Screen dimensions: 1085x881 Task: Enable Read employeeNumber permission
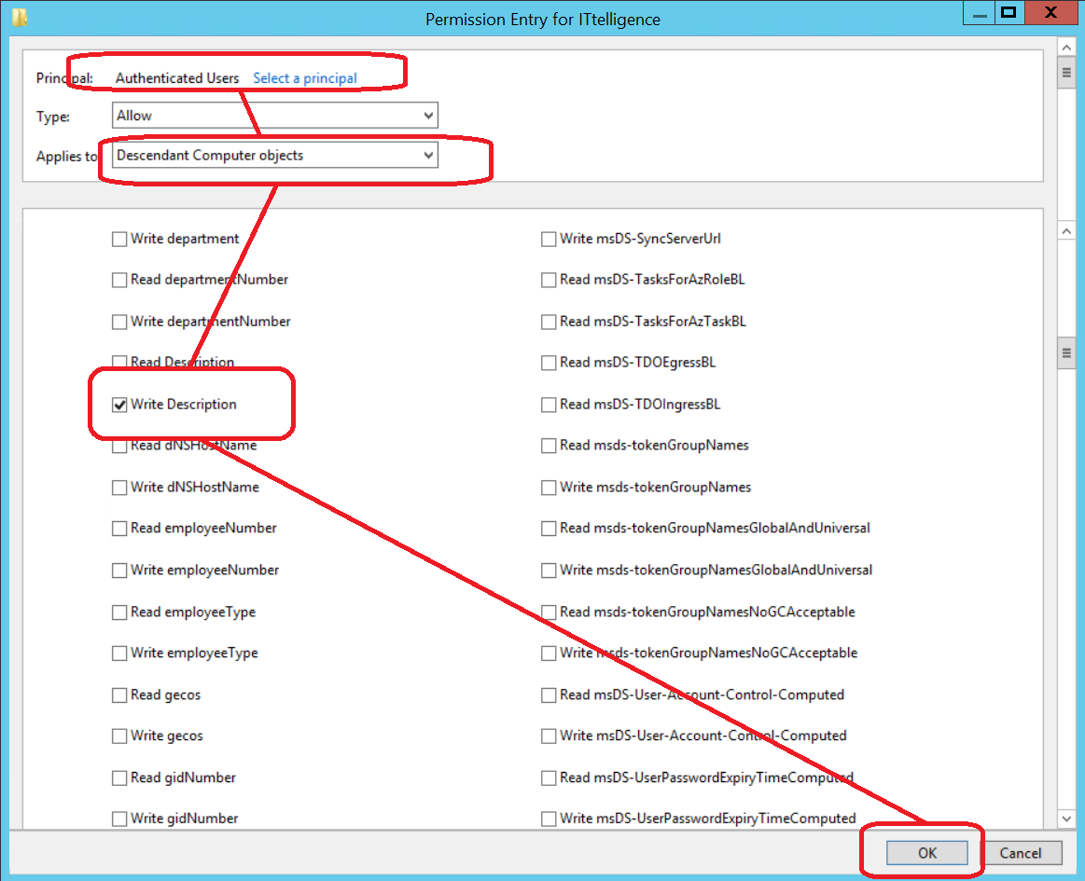pyautogui.click(x=119, y=529)
